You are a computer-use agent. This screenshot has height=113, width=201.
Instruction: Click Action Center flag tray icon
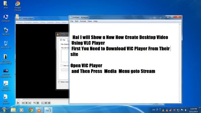(182, 110)
